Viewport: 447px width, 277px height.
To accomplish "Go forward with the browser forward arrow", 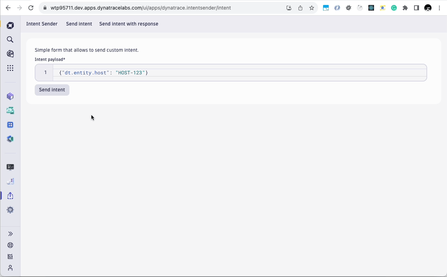I will pyautogui.click(x=19, y=8).
